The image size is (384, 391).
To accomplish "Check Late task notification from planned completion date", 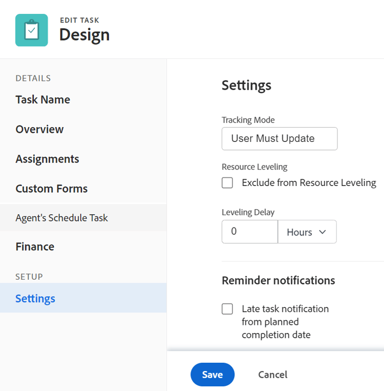I will 227,309.
